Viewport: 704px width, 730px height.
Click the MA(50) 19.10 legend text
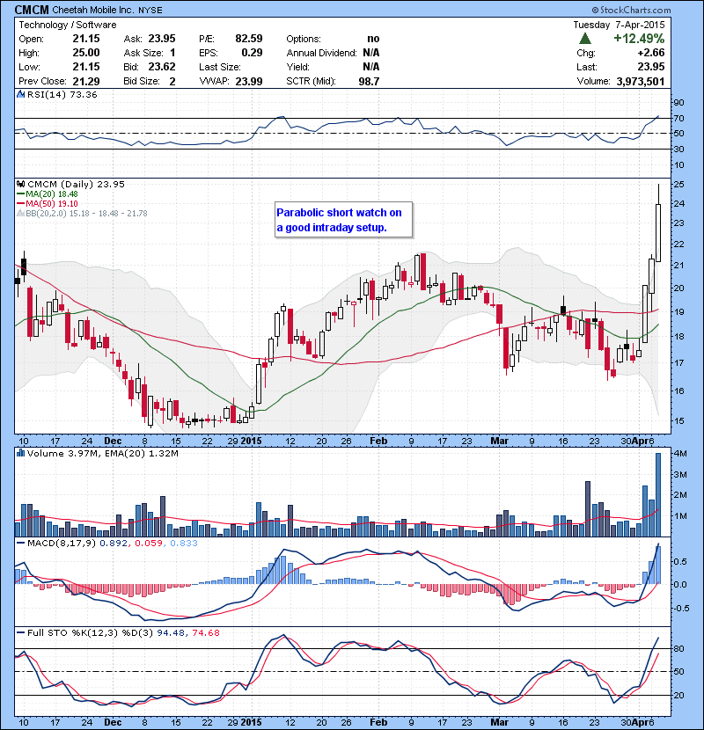click(x=52, y=204)
